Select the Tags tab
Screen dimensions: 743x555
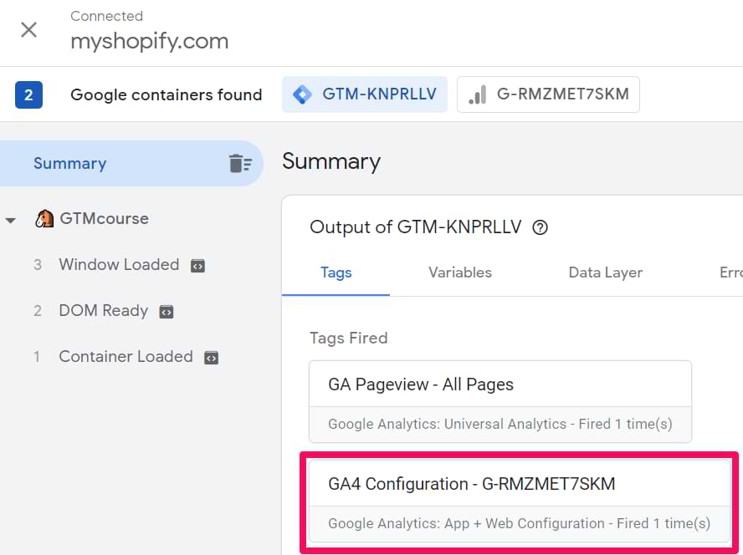[x=336, y=272]
